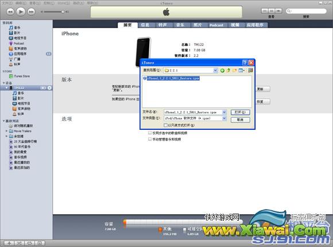333x247 pixels.
Task: Switch to the 摘要 tab
Action: tap(127, 25)
